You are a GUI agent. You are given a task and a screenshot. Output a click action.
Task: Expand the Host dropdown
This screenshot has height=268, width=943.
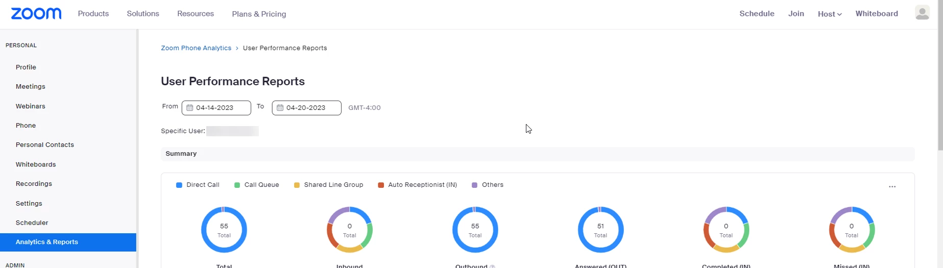pyautogui.click(x=830, y=14)
